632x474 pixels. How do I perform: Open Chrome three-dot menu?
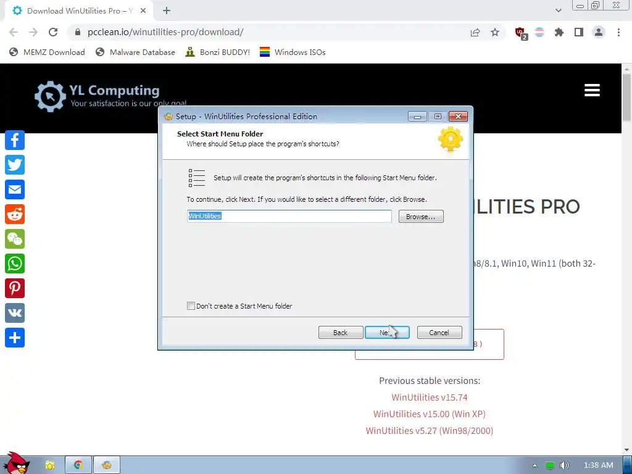pos(618,32)
